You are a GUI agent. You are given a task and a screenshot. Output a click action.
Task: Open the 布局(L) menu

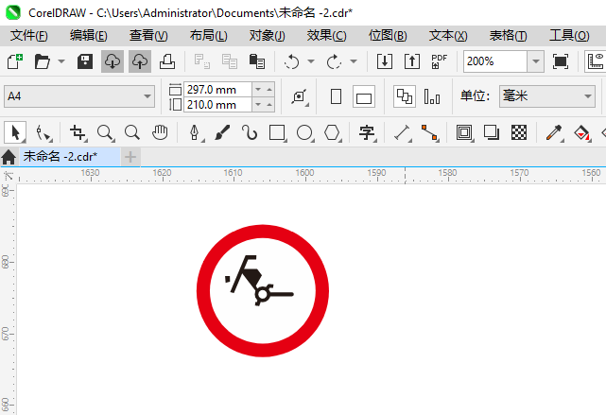pos(208,36)
